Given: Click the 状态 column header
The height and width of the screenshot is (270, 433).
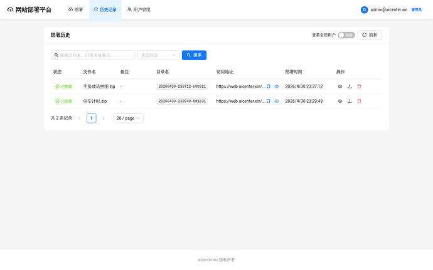Looking at the screenshot, I should pyautogui.click(x=57, y=71).
